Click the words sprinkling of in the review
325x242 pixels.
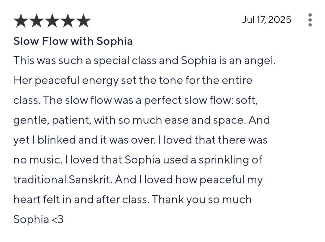pos(230,160)
